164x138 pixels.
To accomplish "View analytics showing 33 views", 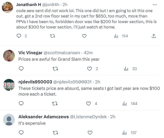I will point(130,69).
